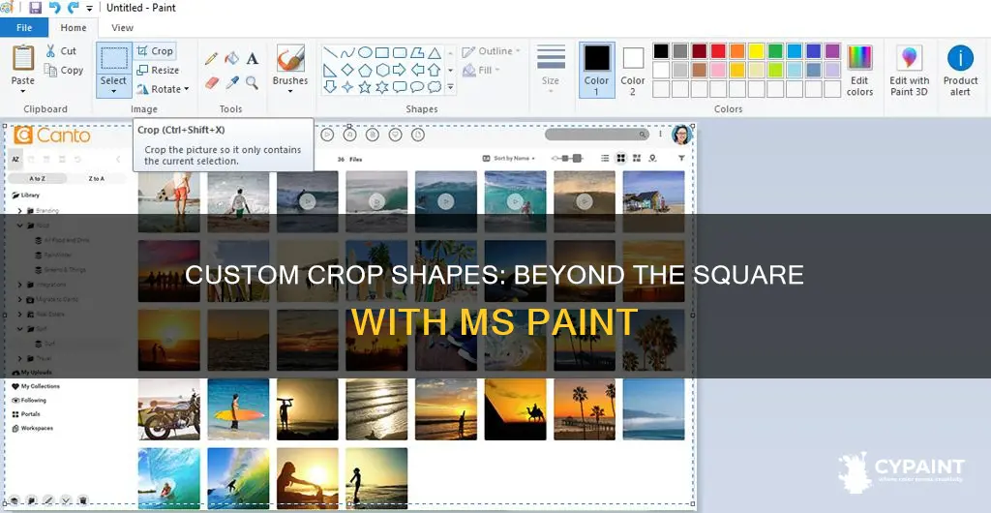991x513 pixels.
Task: Open the Outline dropdown
Action: coord(491,51)
